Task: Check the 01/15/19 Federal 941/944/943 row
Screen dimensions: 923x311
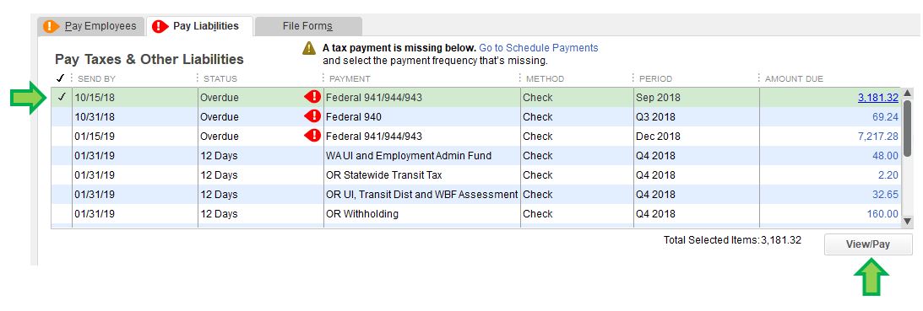Action: 61,137
